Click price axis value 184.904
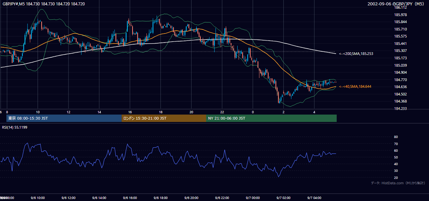 point(400,72)
